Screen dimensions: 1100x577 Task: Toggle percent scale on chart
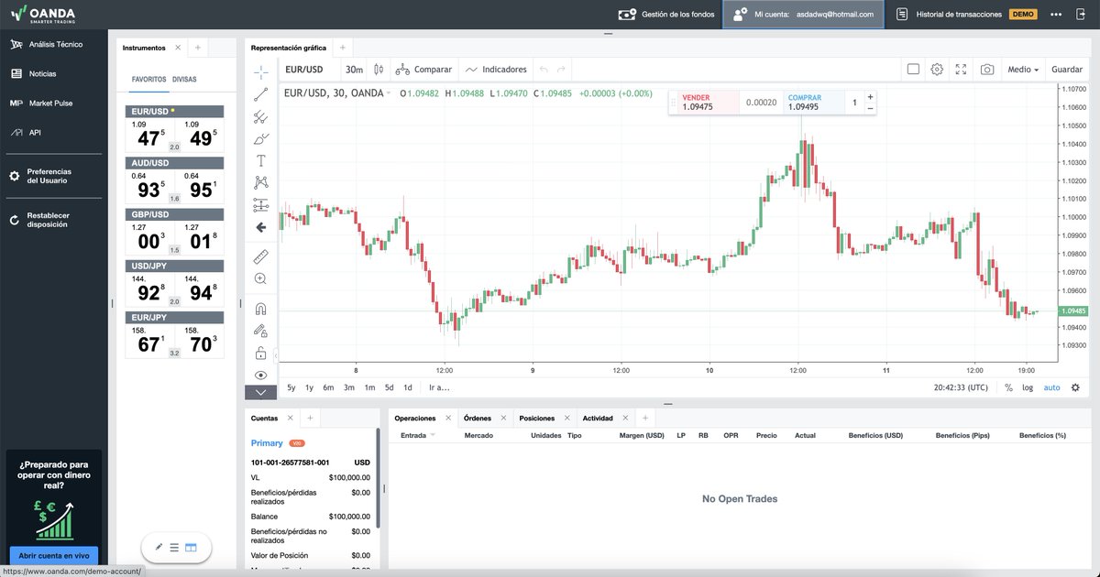pyautogui.click(x=1008, y=387)
